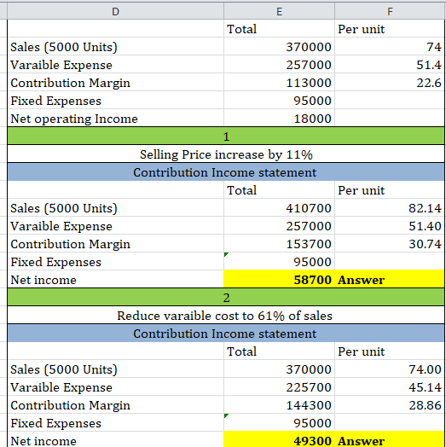Click the Varaible Expense label in the 51.40 row
446x447 pixels.
pos(61,226)
